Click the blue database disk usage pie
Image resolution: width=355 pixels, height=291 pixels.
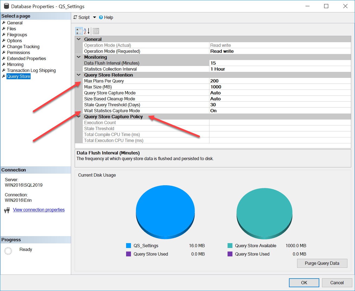165,212
